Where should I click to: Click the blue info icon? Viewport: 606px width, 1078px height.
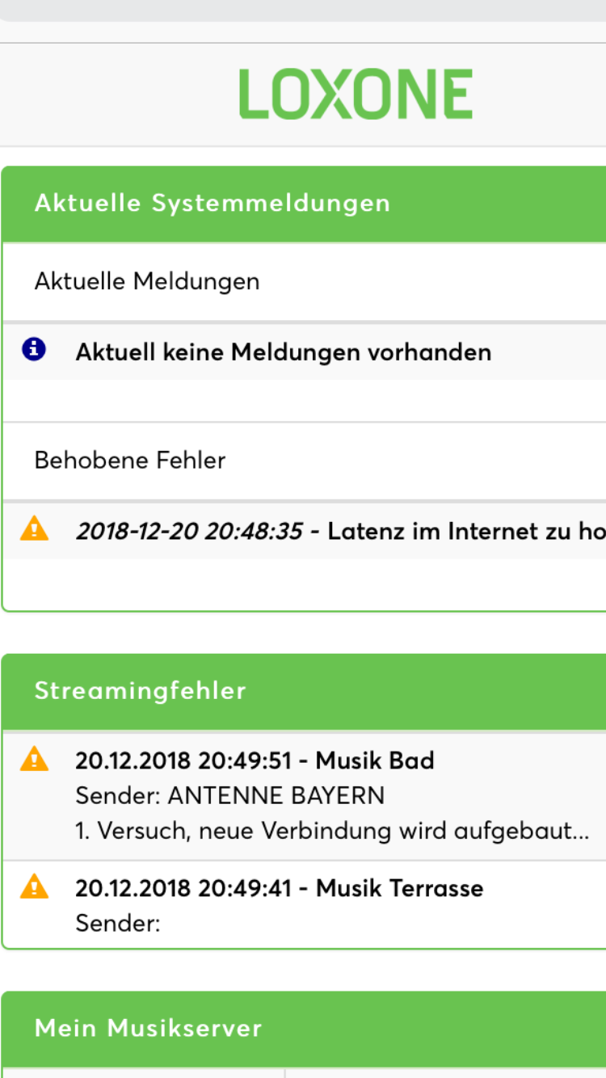(x=34, y=349)
